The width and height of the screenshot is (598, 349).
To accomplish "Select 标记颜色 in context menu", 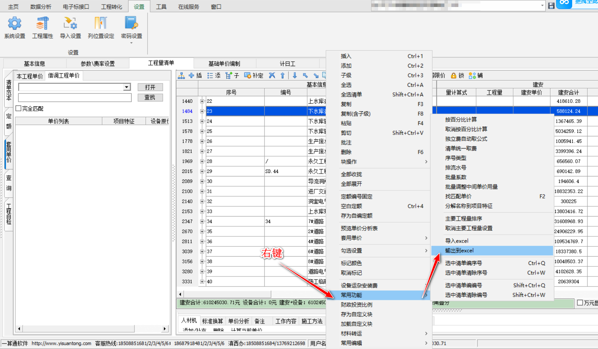I will [379, 263].
